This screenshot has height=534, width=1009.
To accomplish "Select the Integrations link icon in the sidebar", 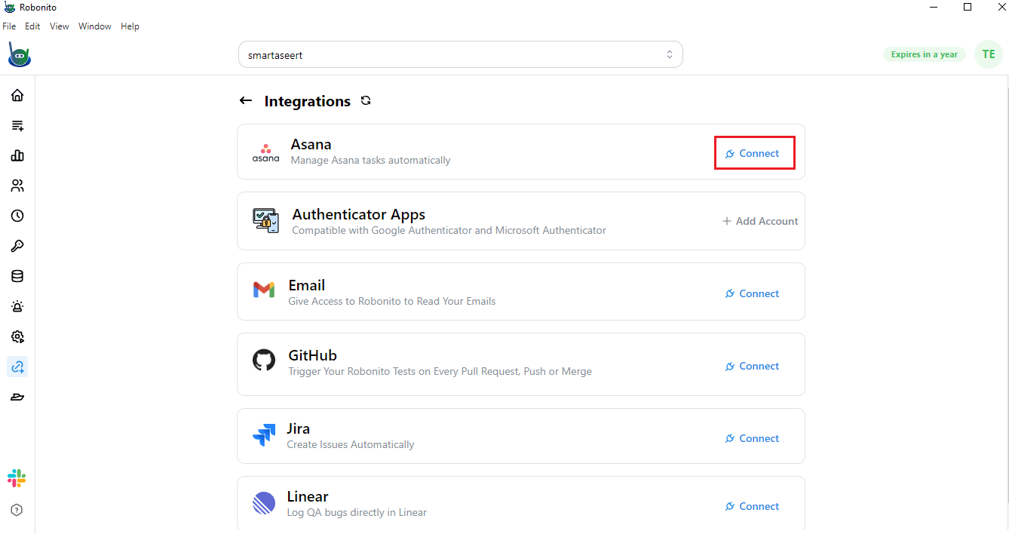I will pos(17,367).
